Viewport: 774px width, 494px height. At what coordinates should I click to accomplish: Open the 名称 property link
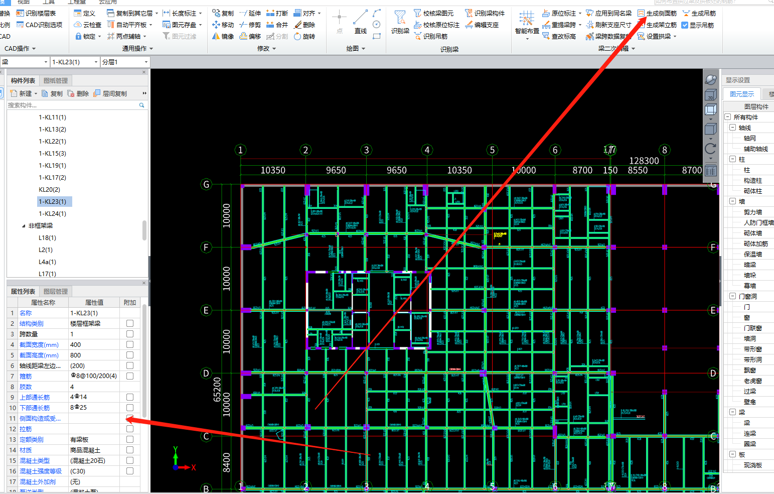click(x=26, y=313)
